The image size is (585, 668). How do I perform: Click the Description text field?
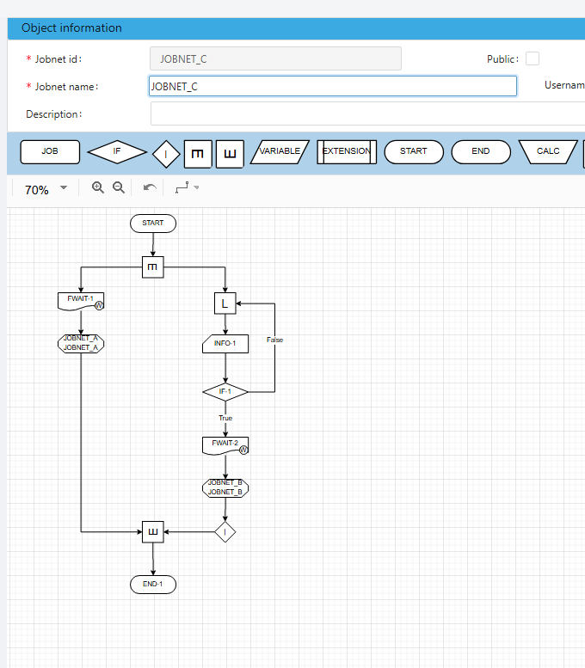[367, 113]
